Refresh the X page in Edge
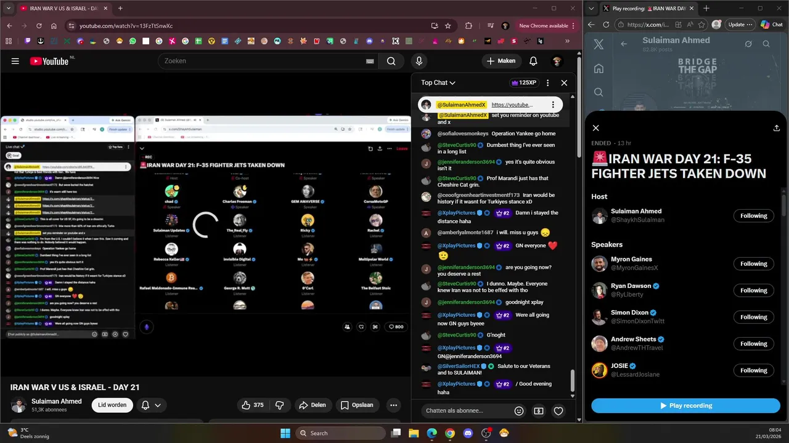 click(x=606, y=25)
